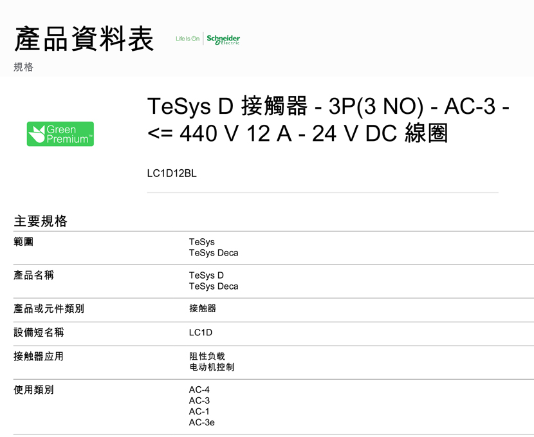This screenshot has height=437, width=534.
Task: Click the 產品資料表 page title
Action: pyautogui.click(x=84, y=39)
